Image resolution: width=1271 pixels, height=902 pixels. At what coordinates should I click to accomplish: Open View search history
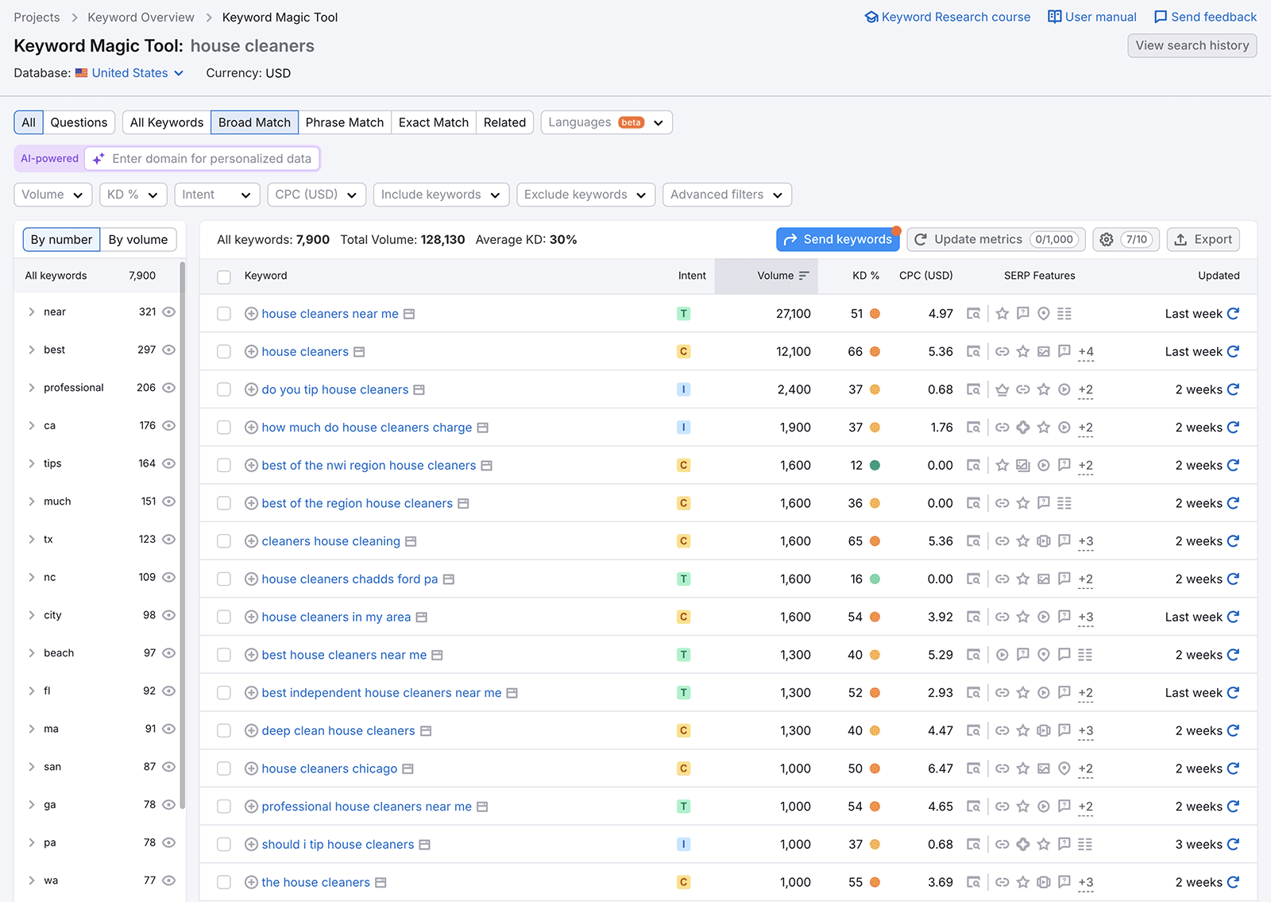tap(1192, 45)
